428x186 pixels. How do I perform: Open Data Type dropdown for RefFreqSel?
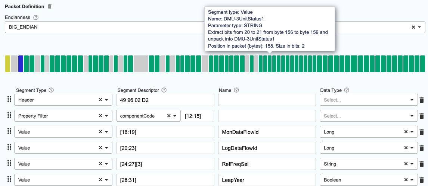412,164
